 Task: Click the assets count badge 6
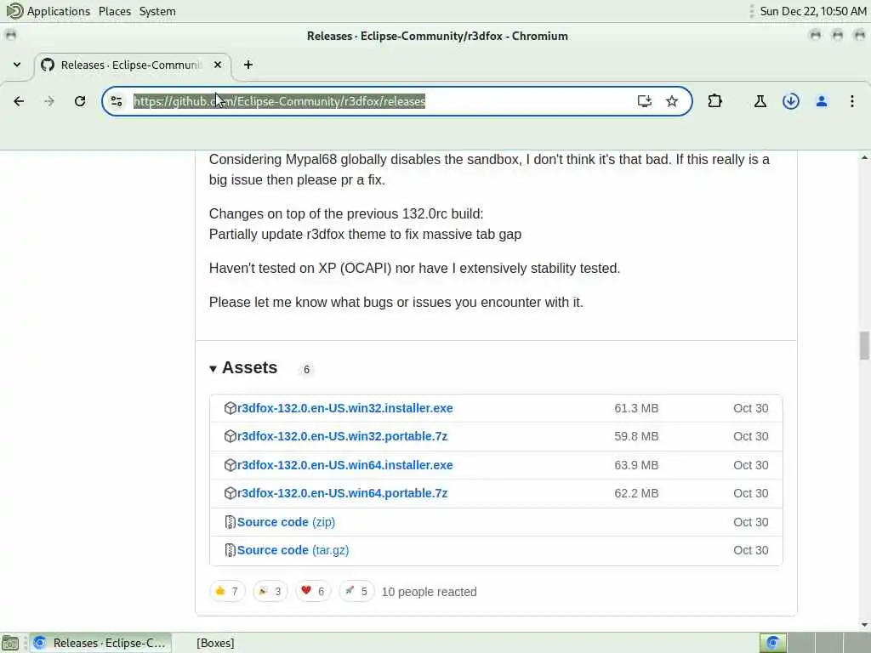coord(306,369)
